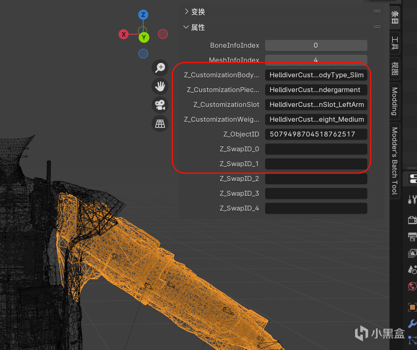Click the Z_SwapID_4 empty field
Viewport: 417px width, 350px height.
pyautogui.click(x=316, y=208)
